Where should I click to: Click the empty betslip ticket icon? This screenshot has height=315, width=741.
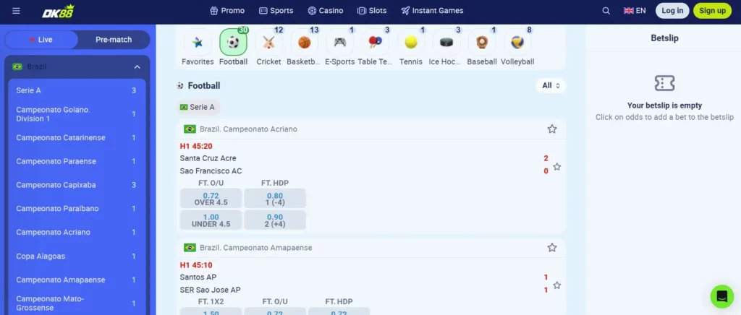pos(664,84)
